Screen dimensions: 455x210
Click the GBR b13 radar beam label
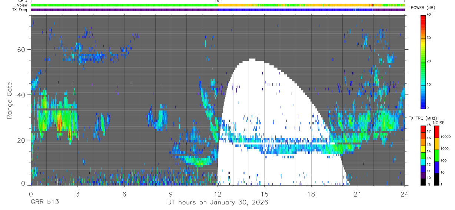click(44, 203)
